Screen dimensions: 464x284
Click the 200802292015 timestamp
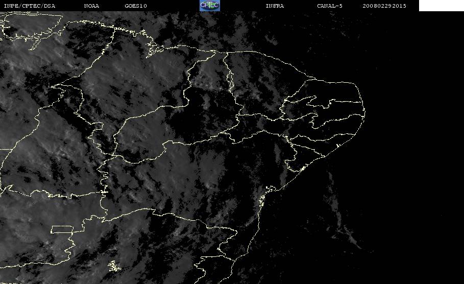coord(384,6)
